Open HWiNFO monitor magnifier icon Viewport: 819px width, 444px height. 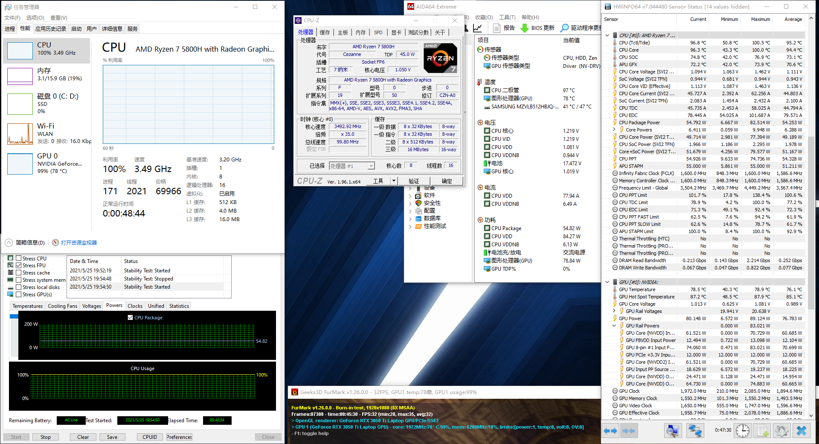673,431
